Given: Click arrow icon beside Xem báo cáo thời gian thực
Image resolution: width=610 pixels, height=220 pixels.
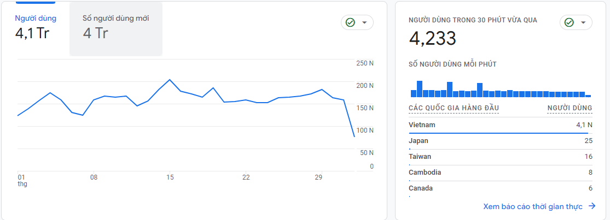Looking at the screenshot, I should [x=591, y=206].
